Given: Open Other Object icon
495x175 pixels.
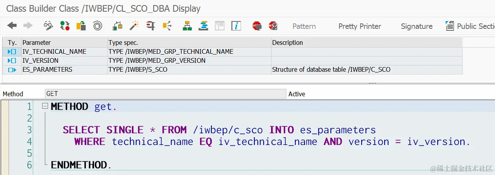Looking at the screenshot, I should click(x=81, y=26).
